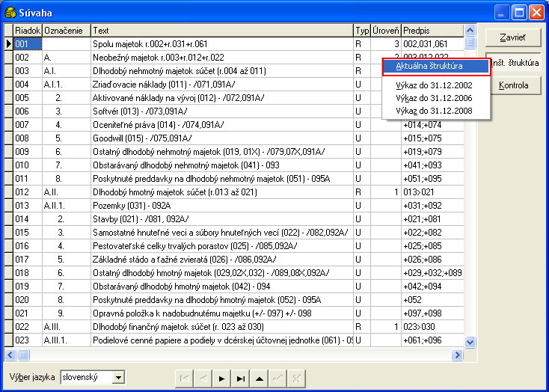Image resolution: width=549 pixels, height=392 pixels.
Task: Click Predpis cell '+041;+093'
Action: 432,165
